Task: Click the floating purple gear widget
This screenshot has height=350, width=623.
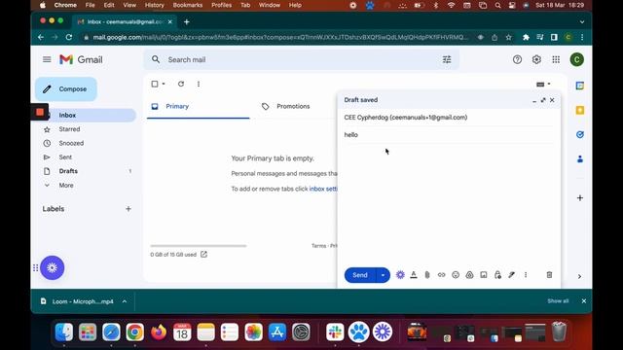Action: 52,268
